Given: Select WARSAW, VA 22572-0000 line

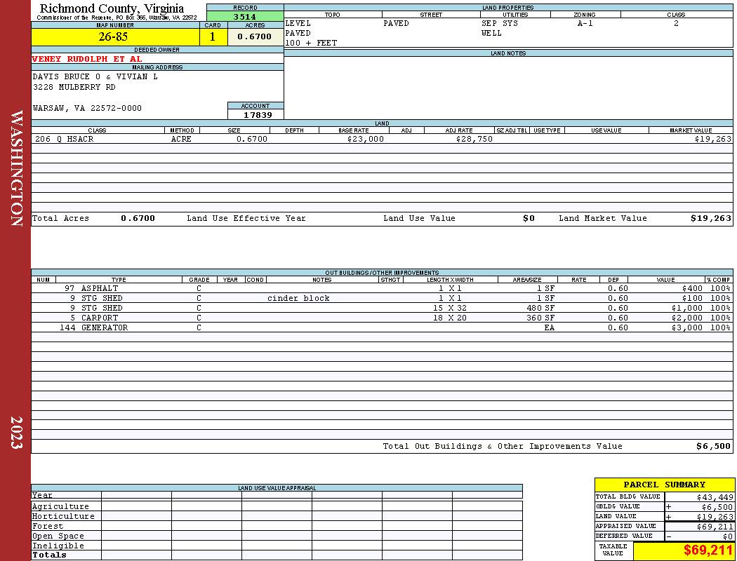Looking at the screenshot, I should click(x=87, y=108).
